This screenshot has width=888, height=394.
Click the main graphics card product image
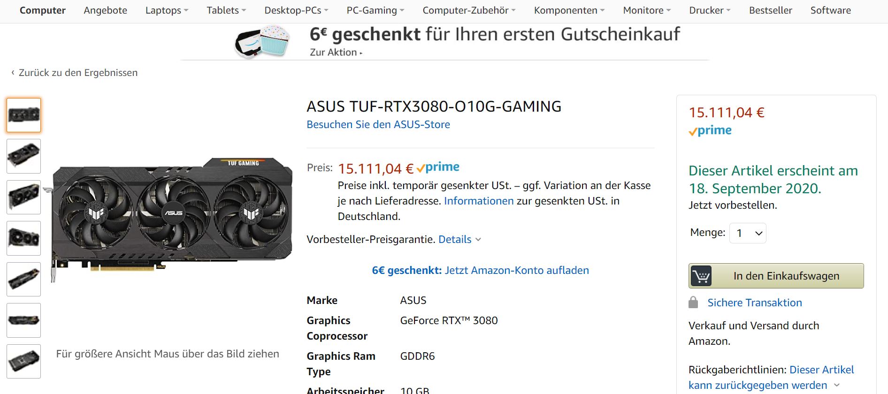(168, 220)
